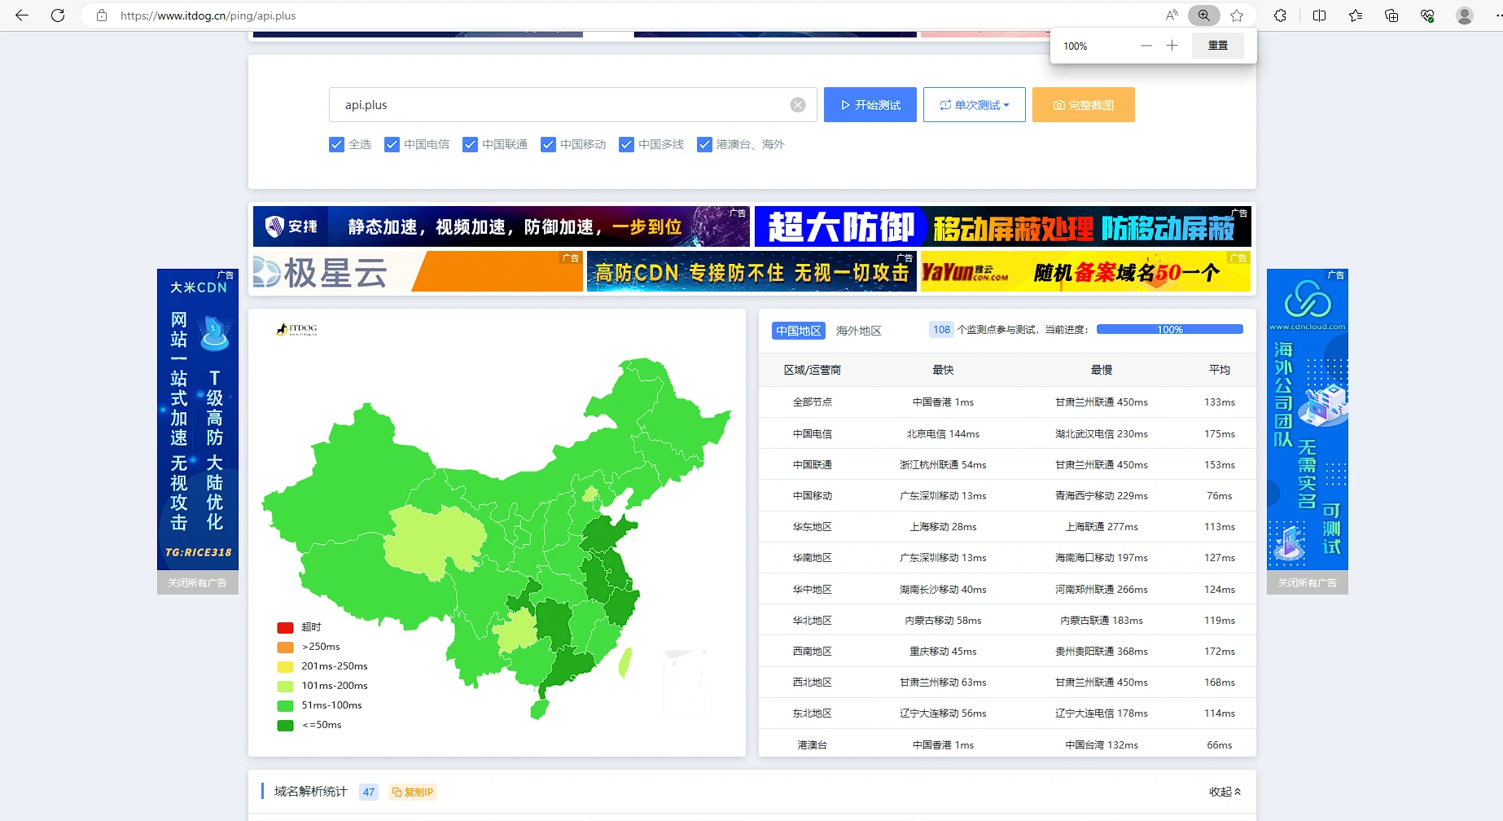Click the Read aloud icon
Screen dimensions: 1503x821
(1171, 15)
